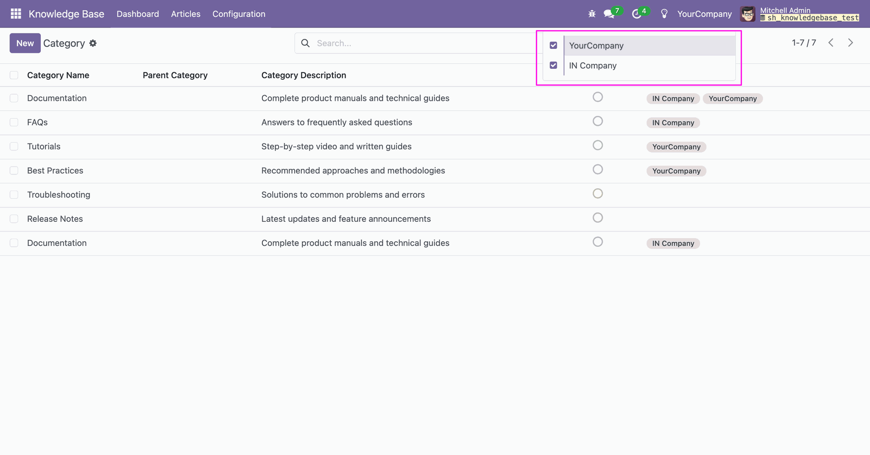Uncheck the YourCompany checkbox
The height and width of the screenshot is (455, 870).
pyautogui.click(x=553, y=45)
